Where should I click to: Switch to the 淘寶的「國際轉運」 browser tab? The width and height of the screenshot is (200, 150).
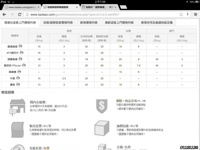[x=99, y=7]
